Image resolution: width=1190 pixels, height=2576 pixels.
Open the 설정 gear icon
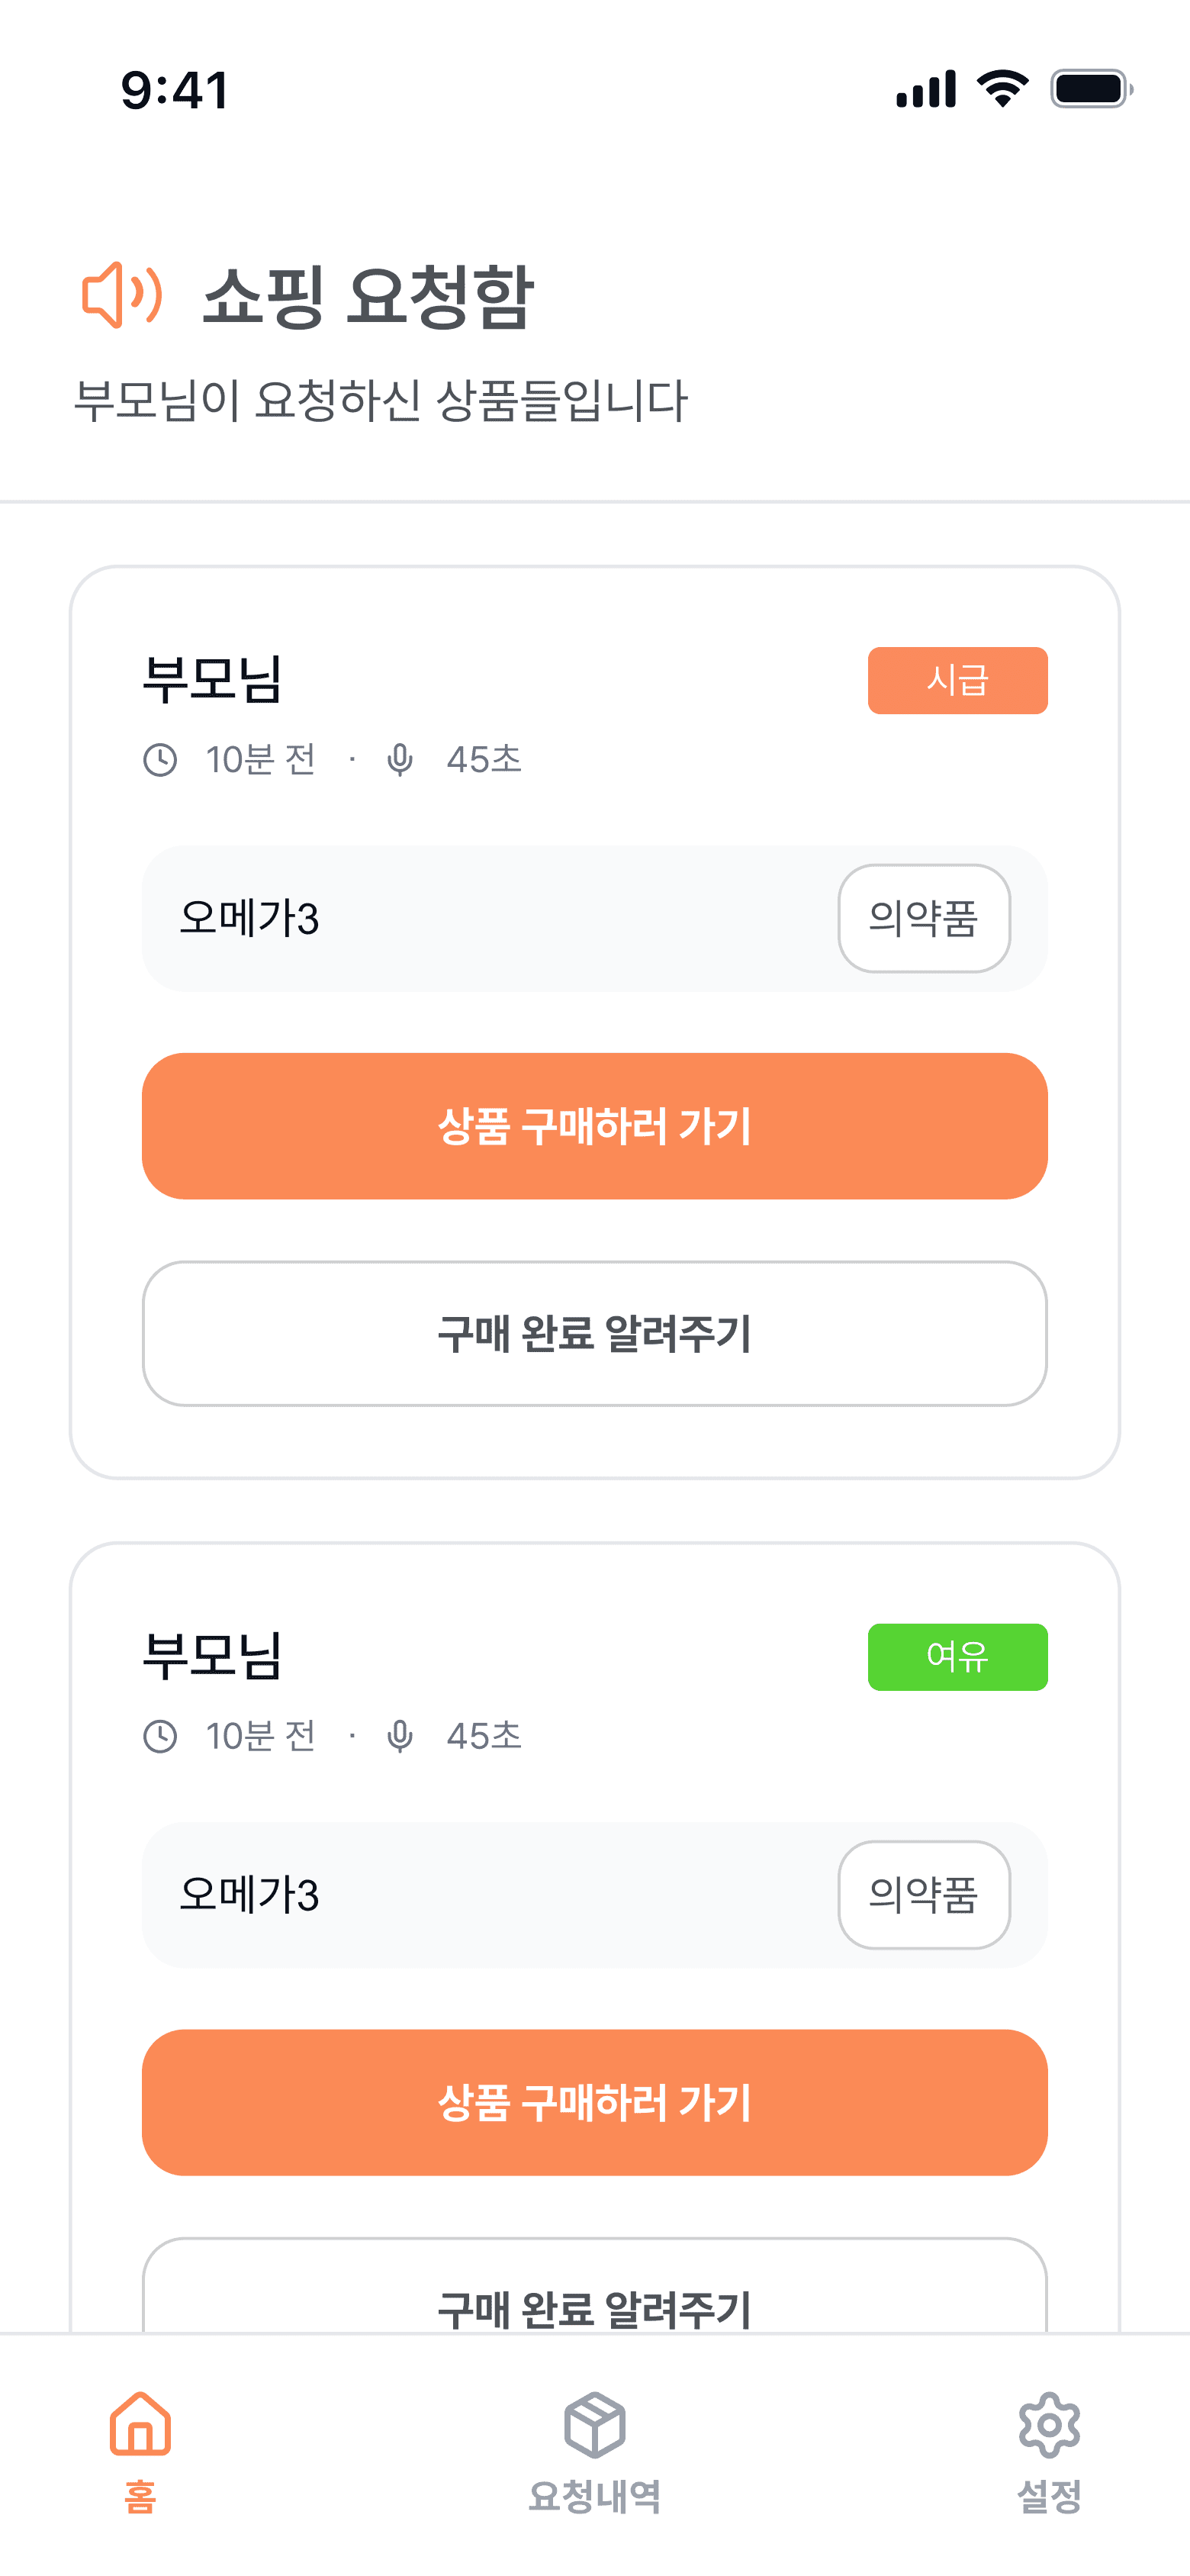[x=1048, y=2424]
